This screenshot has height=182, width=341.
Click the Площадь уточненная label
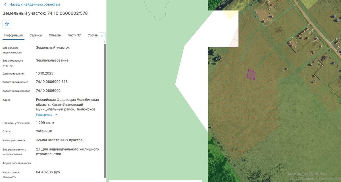pyautogui.click(x=16, y=123)
